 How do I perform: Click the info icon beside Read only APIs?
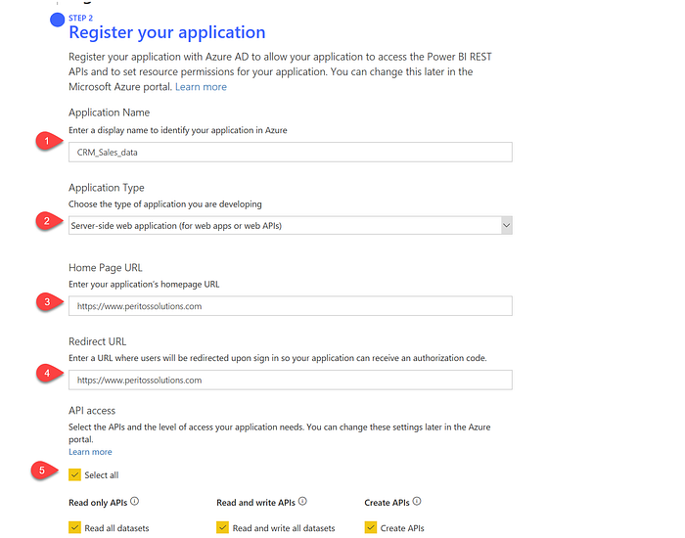tap(135, 501)
